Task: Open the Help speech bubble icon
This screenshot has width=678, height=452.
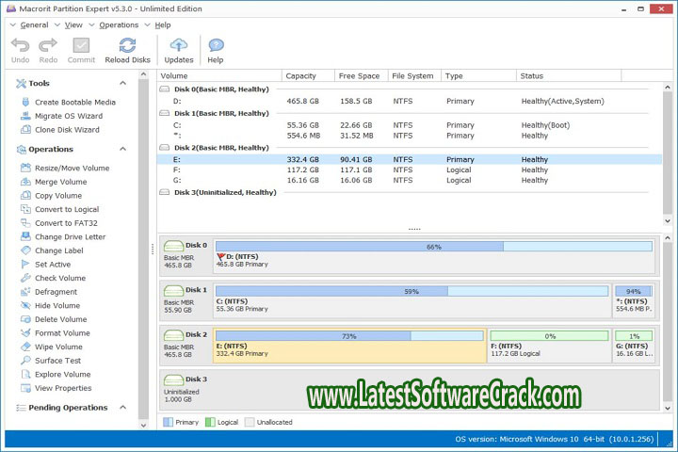Action: [x=216, y=45]
